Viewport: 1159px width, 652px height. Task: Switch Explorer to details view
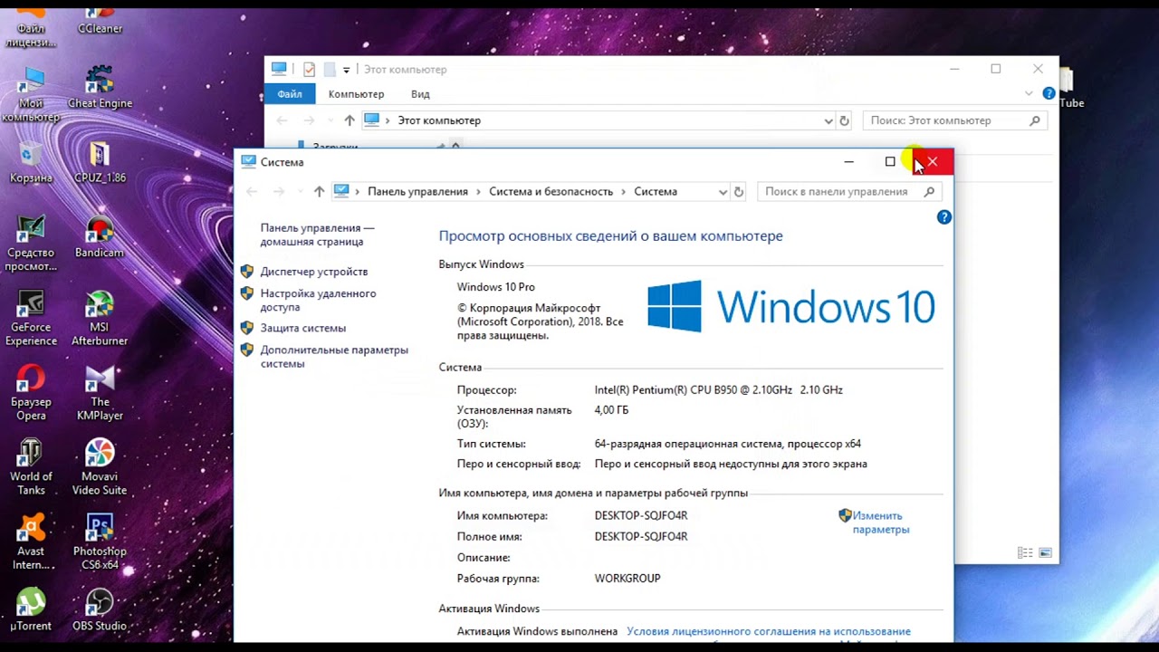1026,552
